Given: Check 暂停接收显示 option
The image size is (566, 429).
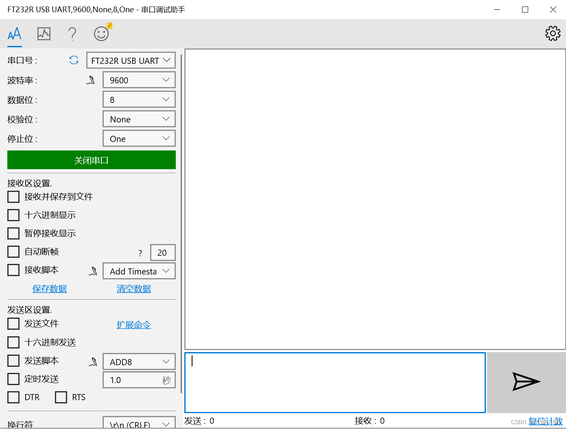Looking at the screenshot, I should click(13, 233).
